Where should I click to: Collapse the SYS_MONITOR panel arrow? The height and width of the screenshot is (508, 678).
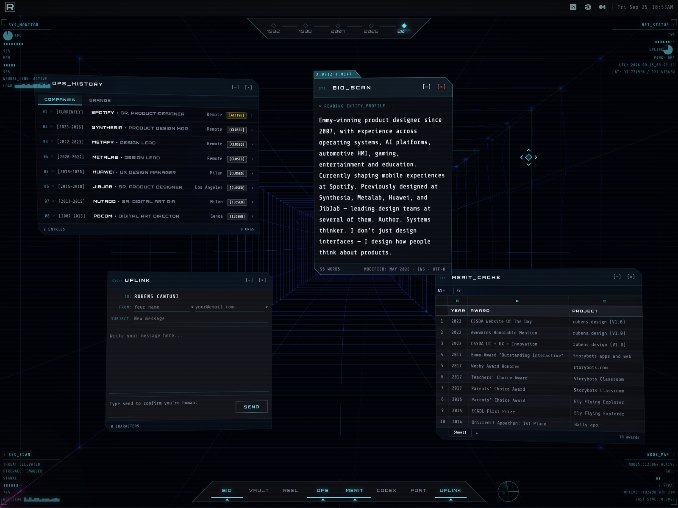(x=5, y=25)
